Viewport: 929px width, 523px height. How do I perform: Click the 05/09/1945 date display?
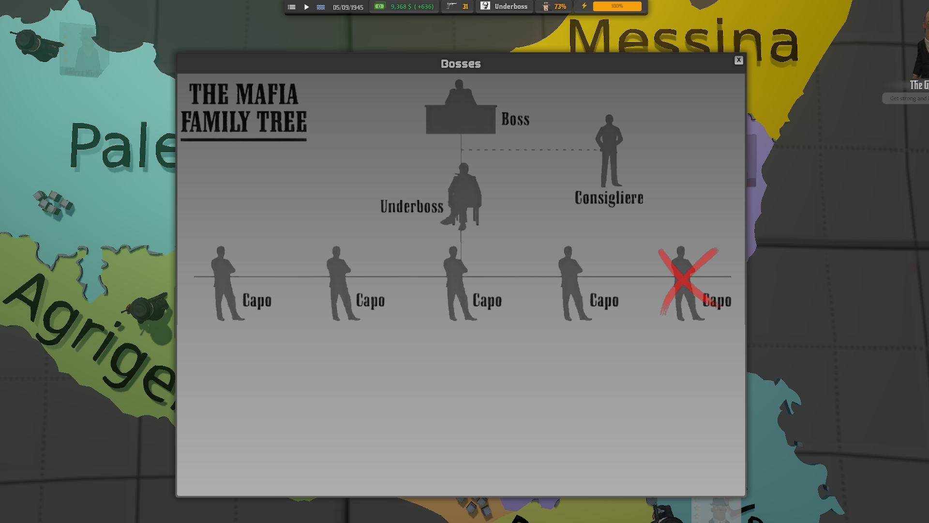pyautogui.click(x=348, y=7)
